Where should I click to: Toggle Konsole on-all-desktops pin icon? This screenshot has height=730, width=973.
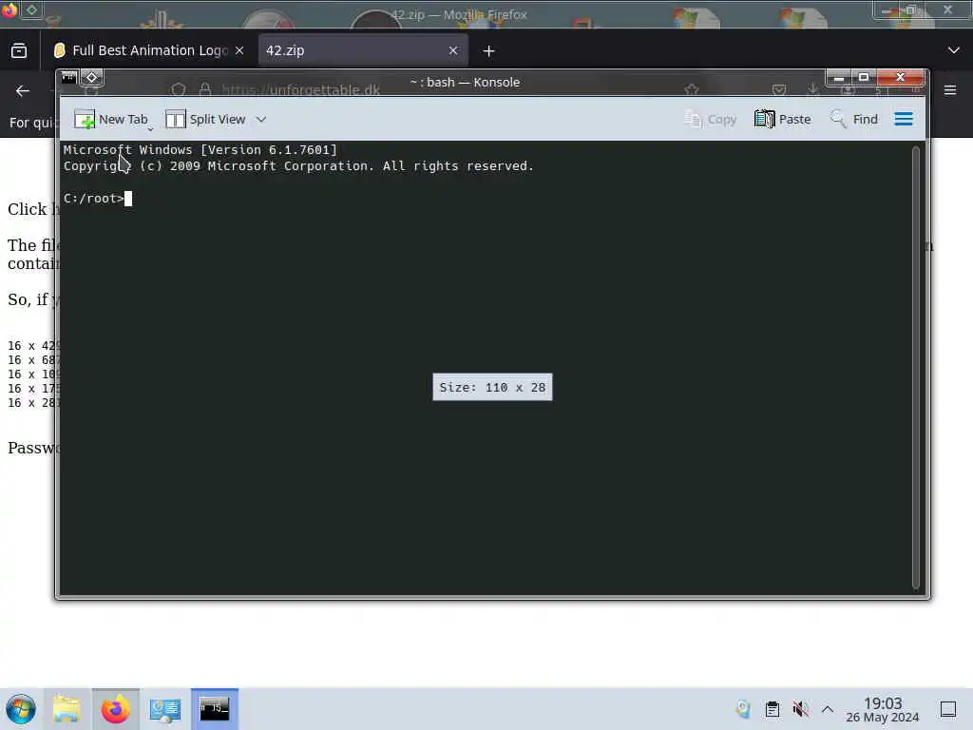92,78
